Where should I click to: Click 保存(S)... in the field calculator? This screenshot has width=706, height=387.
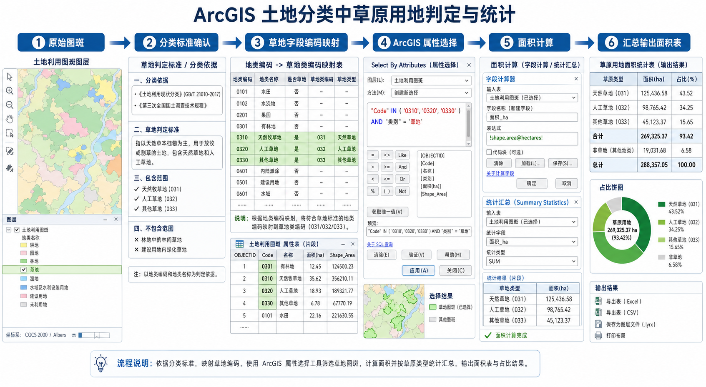pos(563,163)
